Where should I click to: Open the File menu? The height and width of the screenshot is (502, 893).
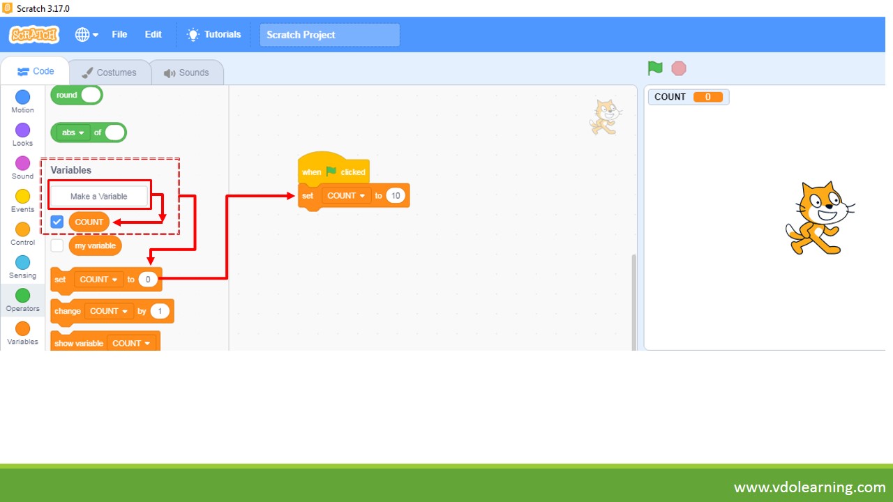pos(119,34)
